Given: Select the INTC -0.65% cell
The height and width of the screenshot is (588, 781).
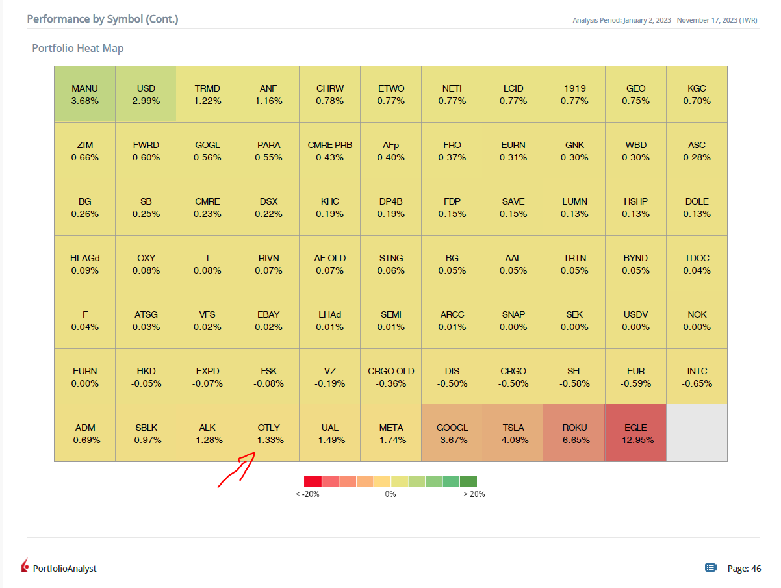Looking at the screenshot, I should 697,377.
